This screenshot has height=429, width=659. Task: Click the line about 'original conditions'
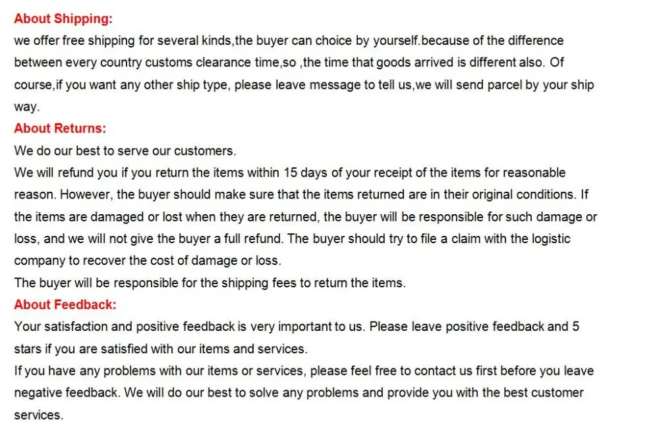pos(301,194)
